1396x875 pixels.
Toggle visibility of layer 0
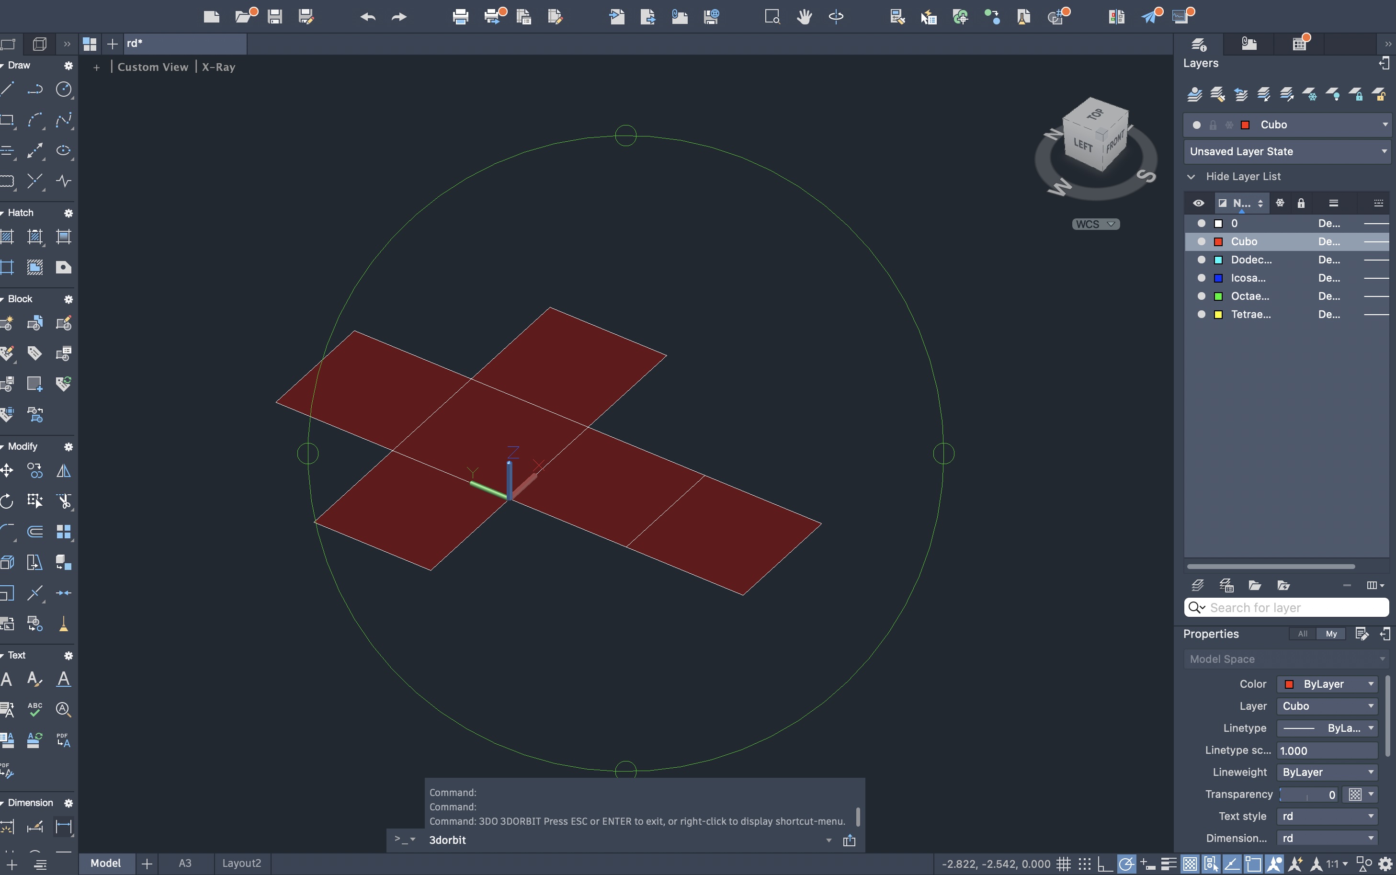coord(1201,223)
